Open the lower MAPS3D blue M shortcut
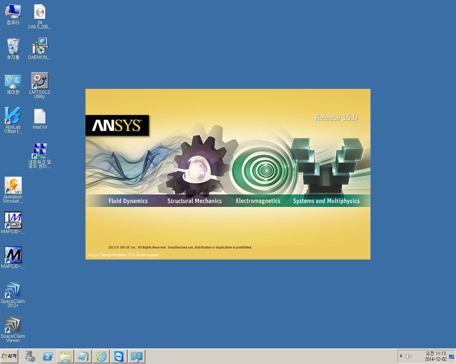Image resolution: width=456 pixels, height=364 pixels. (13, 258)
